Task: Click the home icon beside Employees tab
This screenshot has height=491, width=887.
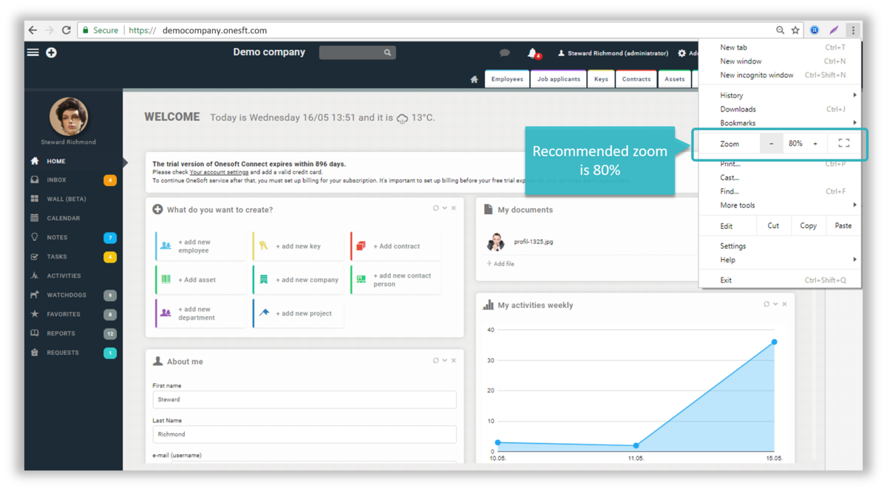Action: [474, 79]
